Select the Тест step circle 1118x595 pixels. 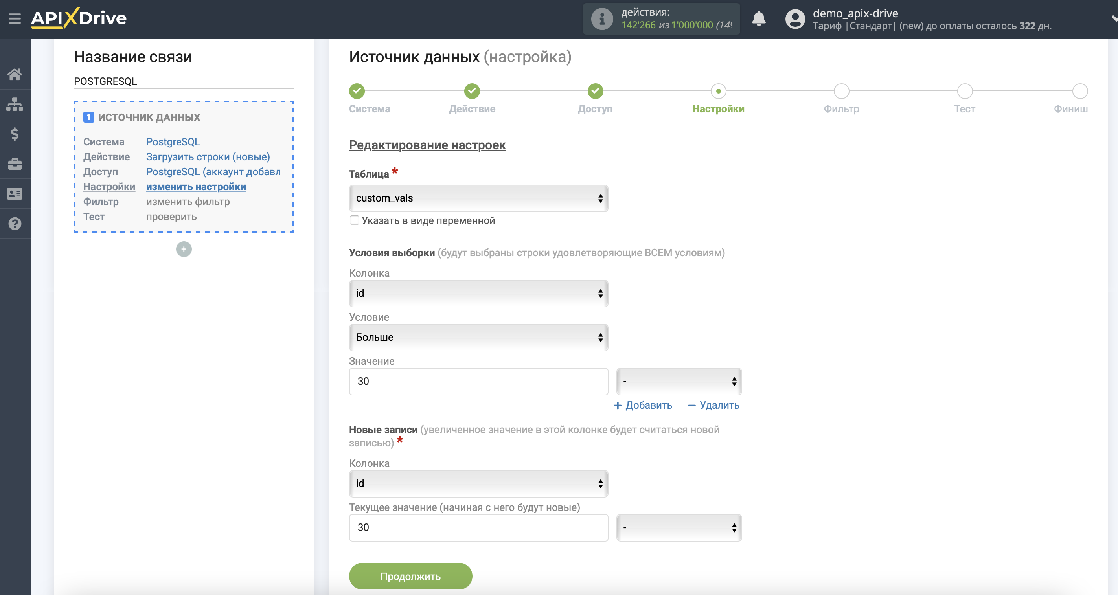click(x=965, y=91)
